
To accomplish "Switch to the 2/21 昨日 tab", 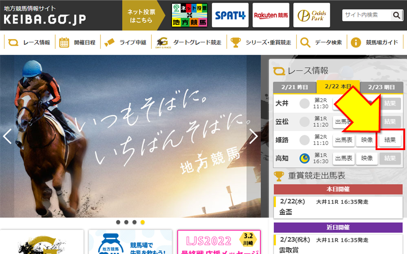I will [x=294, y=87].
